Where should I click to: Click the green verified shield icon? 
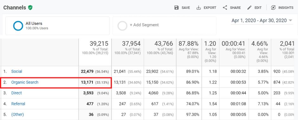pyautogui.click(x=30, y=8)
